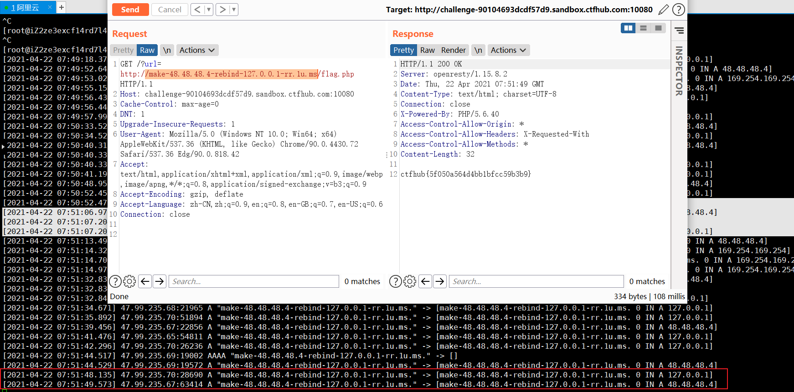Focus the Request search field

pos(253,281)
